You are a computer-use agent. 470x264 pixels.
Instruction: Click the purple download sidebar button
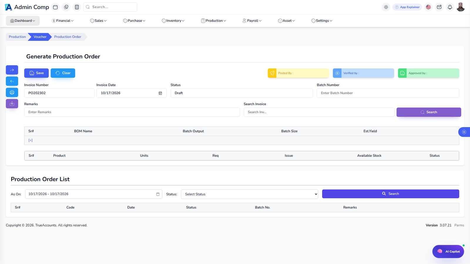point(12,104)
